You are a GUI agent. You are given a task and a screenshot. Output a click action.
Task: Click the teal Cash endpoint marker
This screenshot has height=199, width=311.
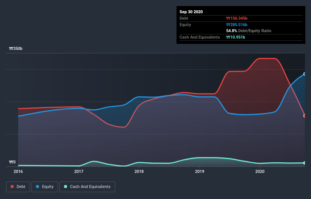(x=305, y=163)
